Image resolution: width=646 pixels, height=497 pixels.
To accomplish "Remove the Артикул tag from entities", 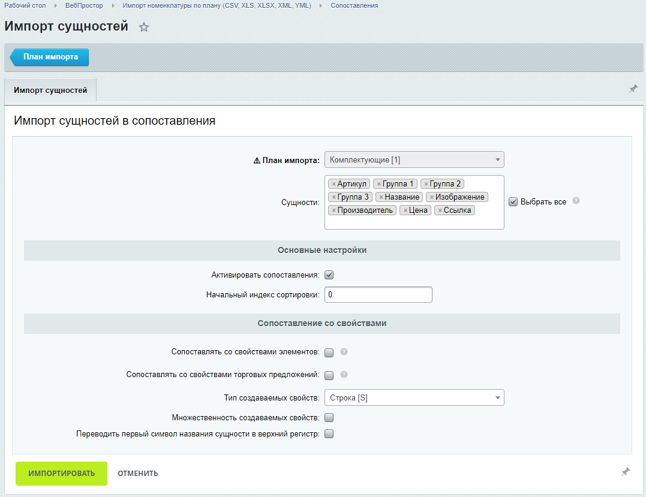I will (x=333, y=184).
